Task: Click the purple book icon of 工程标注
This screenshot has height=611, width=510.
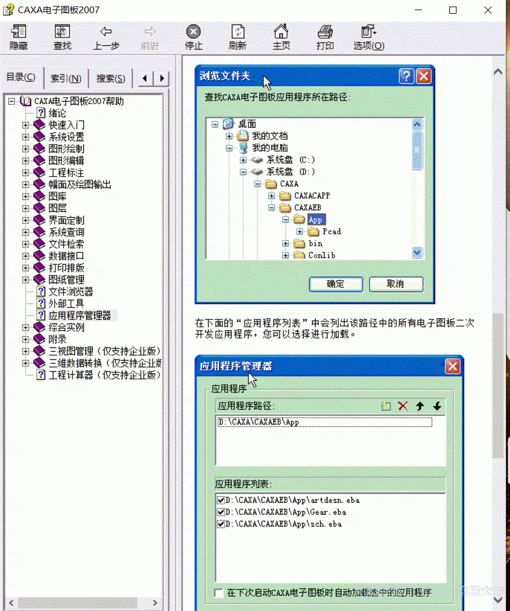Action: (39, 172)
